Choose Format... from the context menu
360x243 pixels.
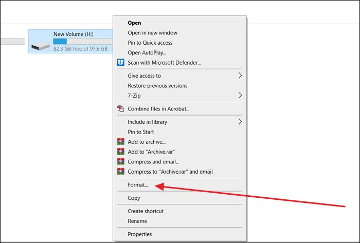click(138, 185)
